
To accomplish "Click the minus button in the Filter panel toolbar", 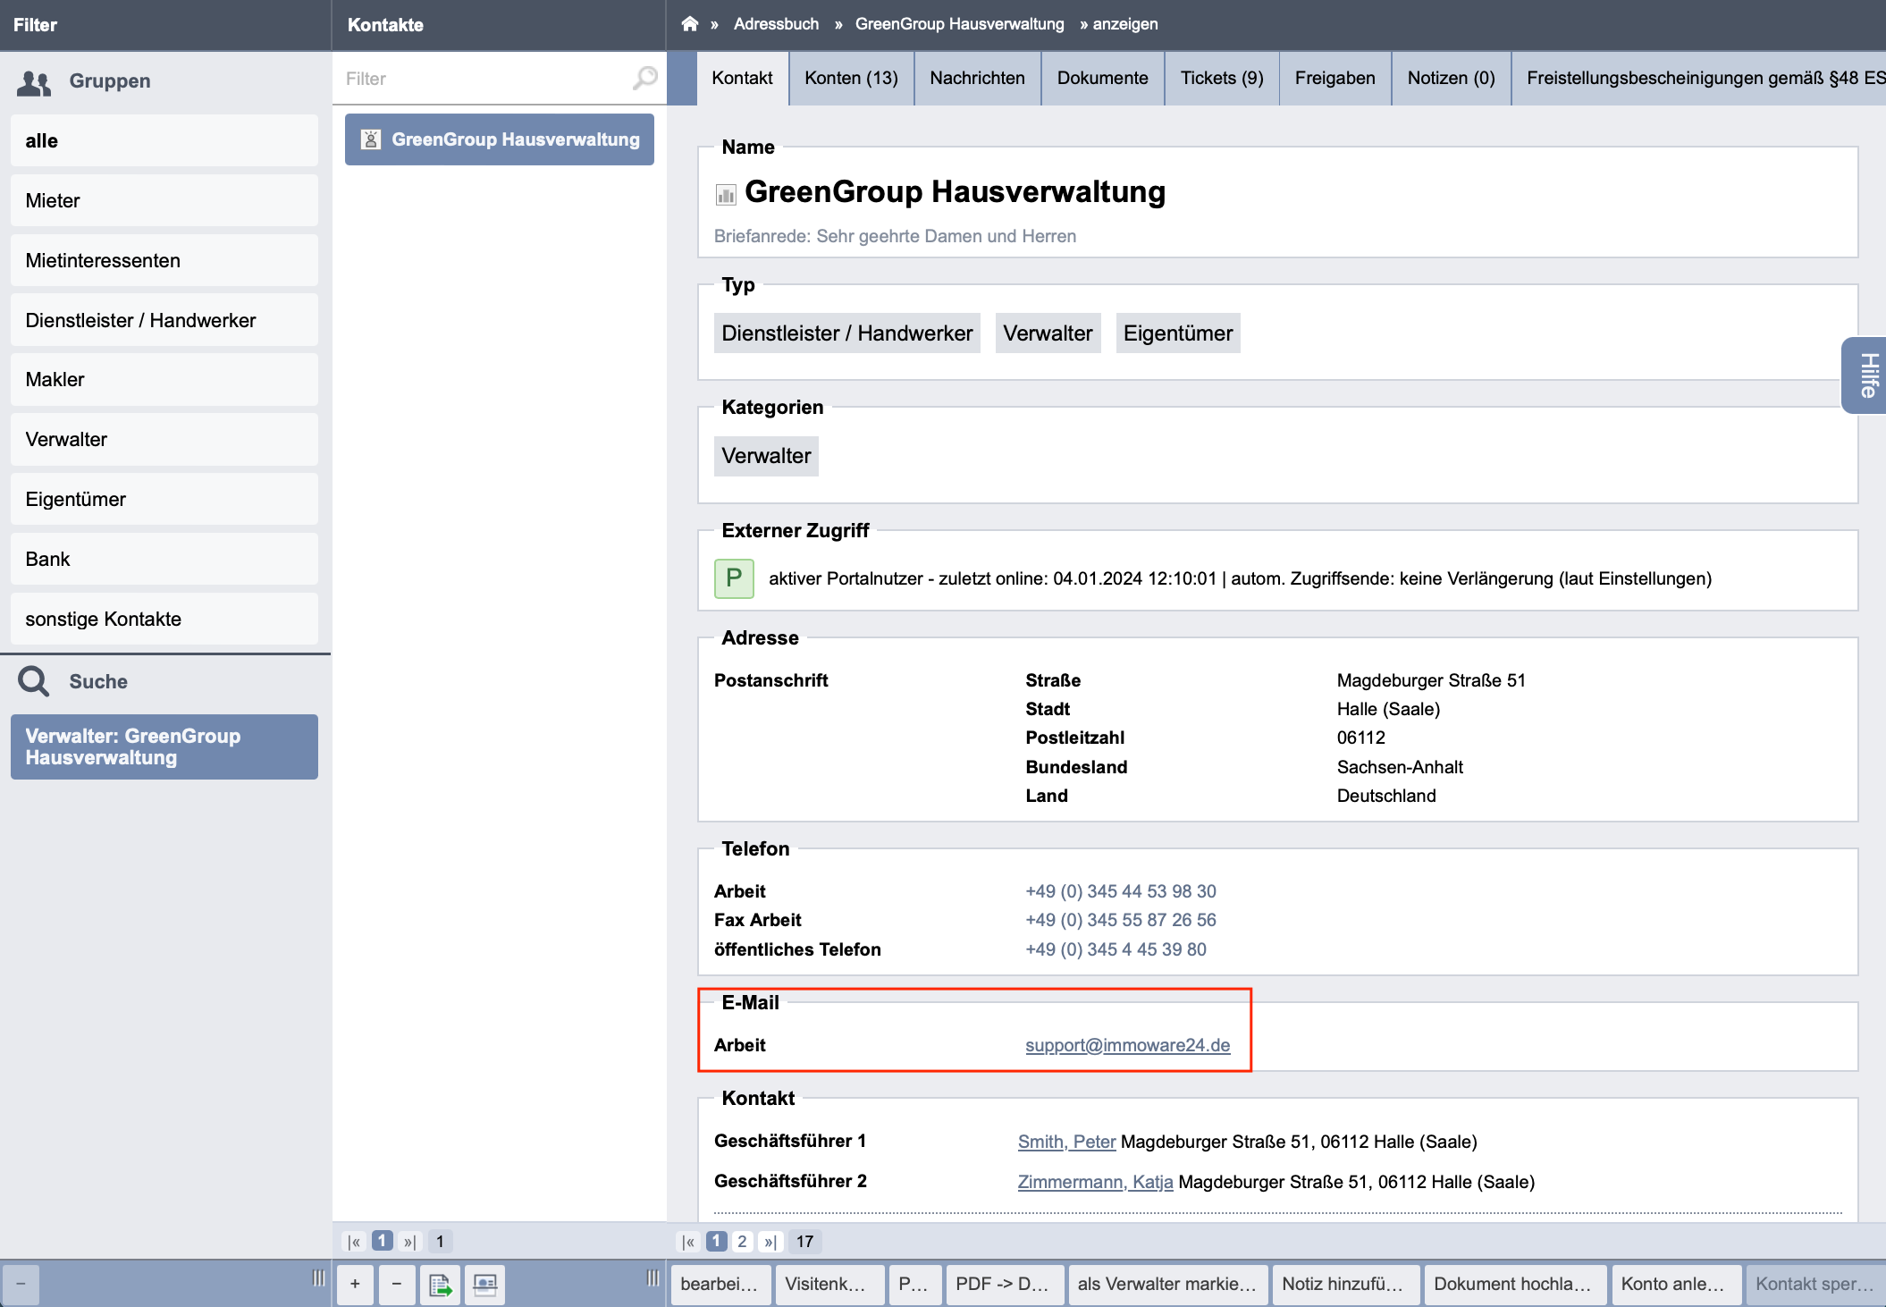I will (x=21, y=1284).
